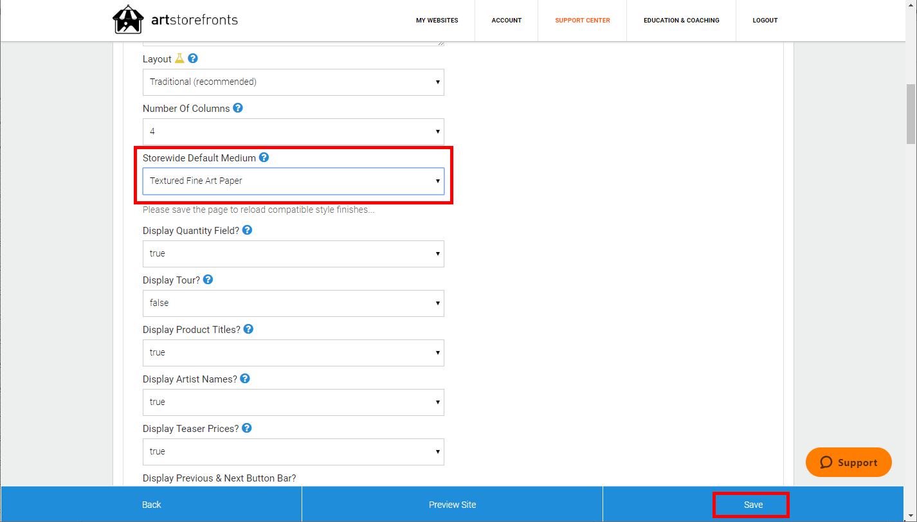Open help icon for Number Of Columns
Viewport: 917px width, 522px height.
tap(238, 108)
